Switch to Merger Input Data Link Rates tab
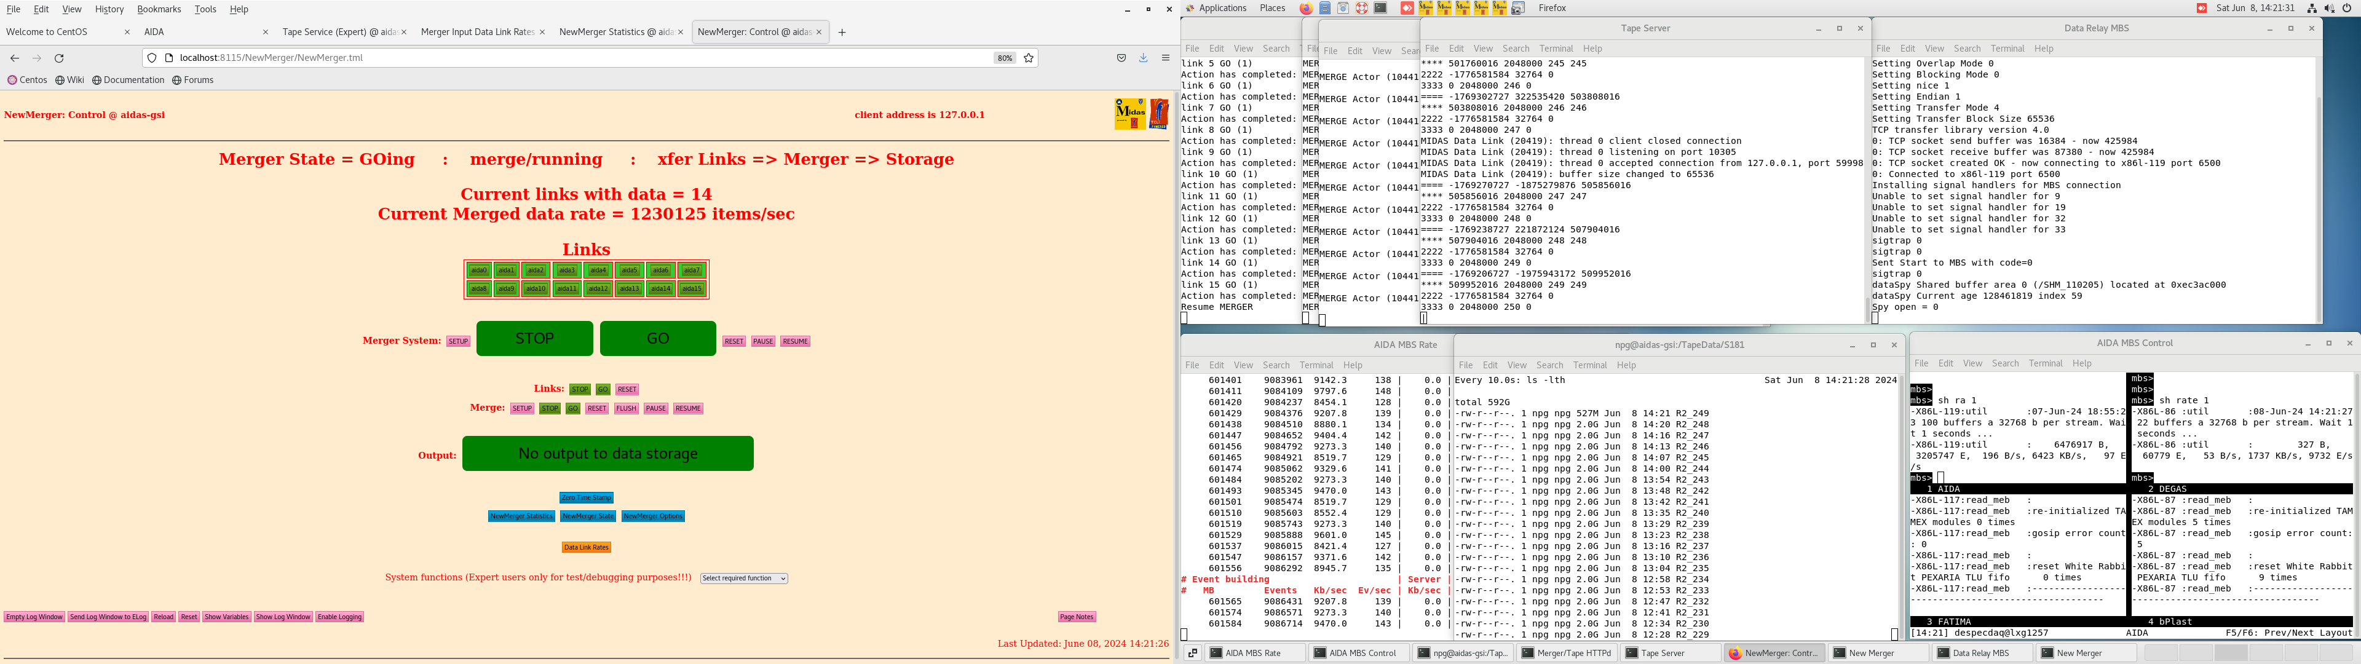 click(x=477, y=32)
